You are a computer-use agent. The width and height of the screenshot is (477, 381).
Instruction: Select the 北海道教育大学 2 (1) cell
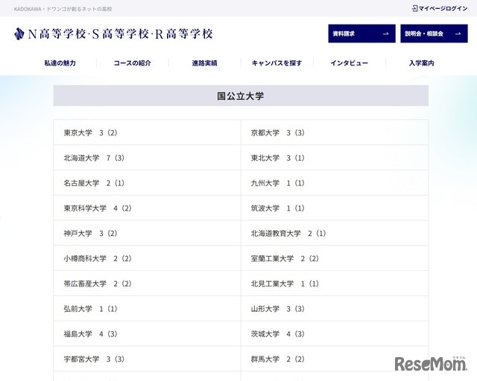click(335, 234)
